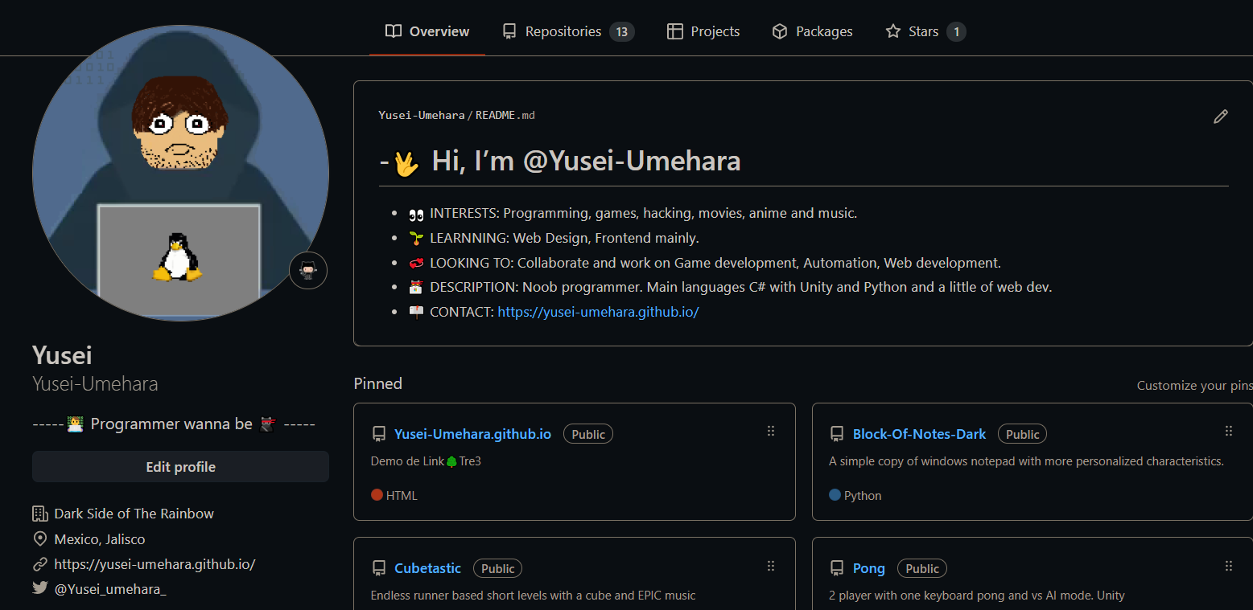
Task: Open the Pong repository
Action: (x=869, y=568)
